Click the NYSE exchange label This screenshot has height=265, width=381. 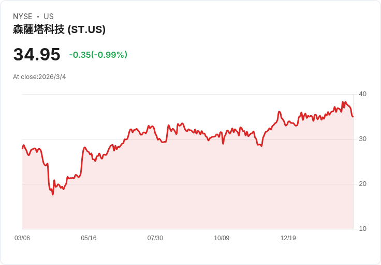point(23,17)
